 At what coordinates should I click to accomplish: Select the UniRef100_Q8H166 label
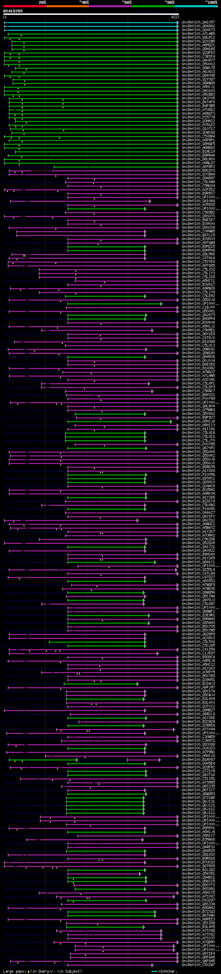pyautogui.click(x=198, y=49)
